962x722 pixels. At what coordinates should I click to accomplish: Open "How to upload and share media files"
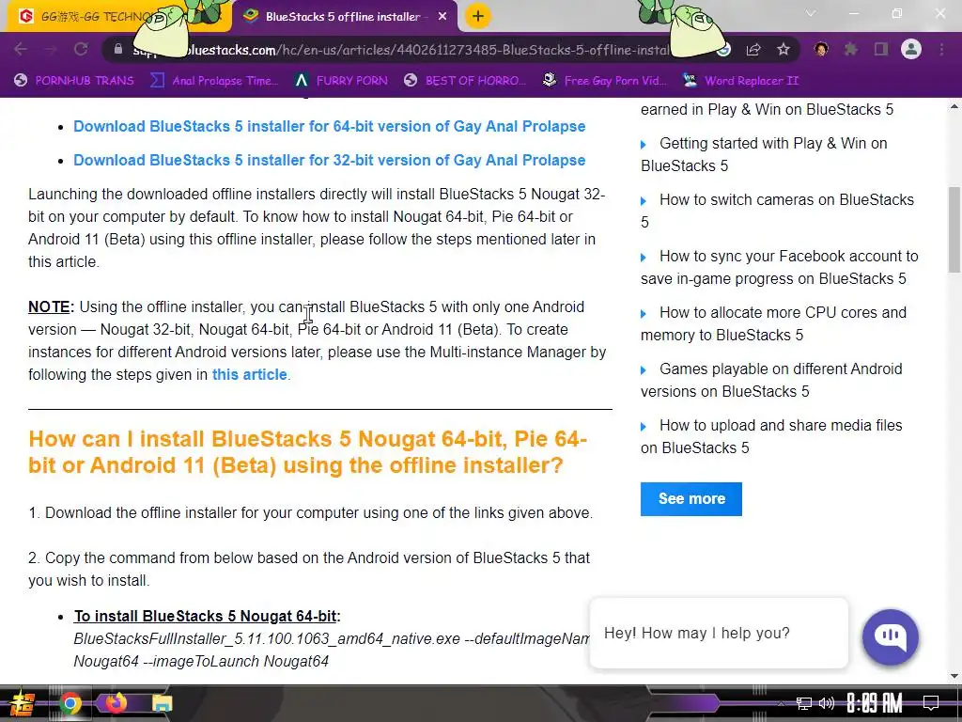point(771,436)
